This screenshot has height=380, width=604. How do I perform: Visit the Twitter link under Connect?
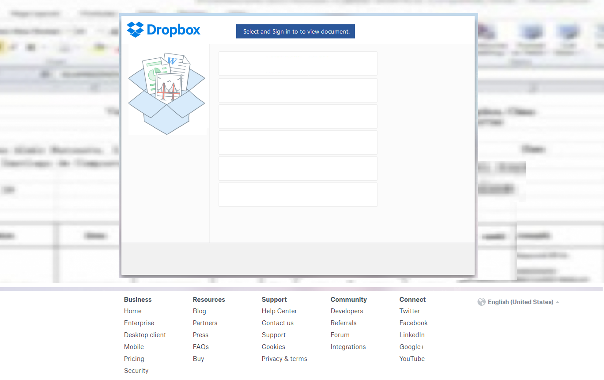coord(410,311)
